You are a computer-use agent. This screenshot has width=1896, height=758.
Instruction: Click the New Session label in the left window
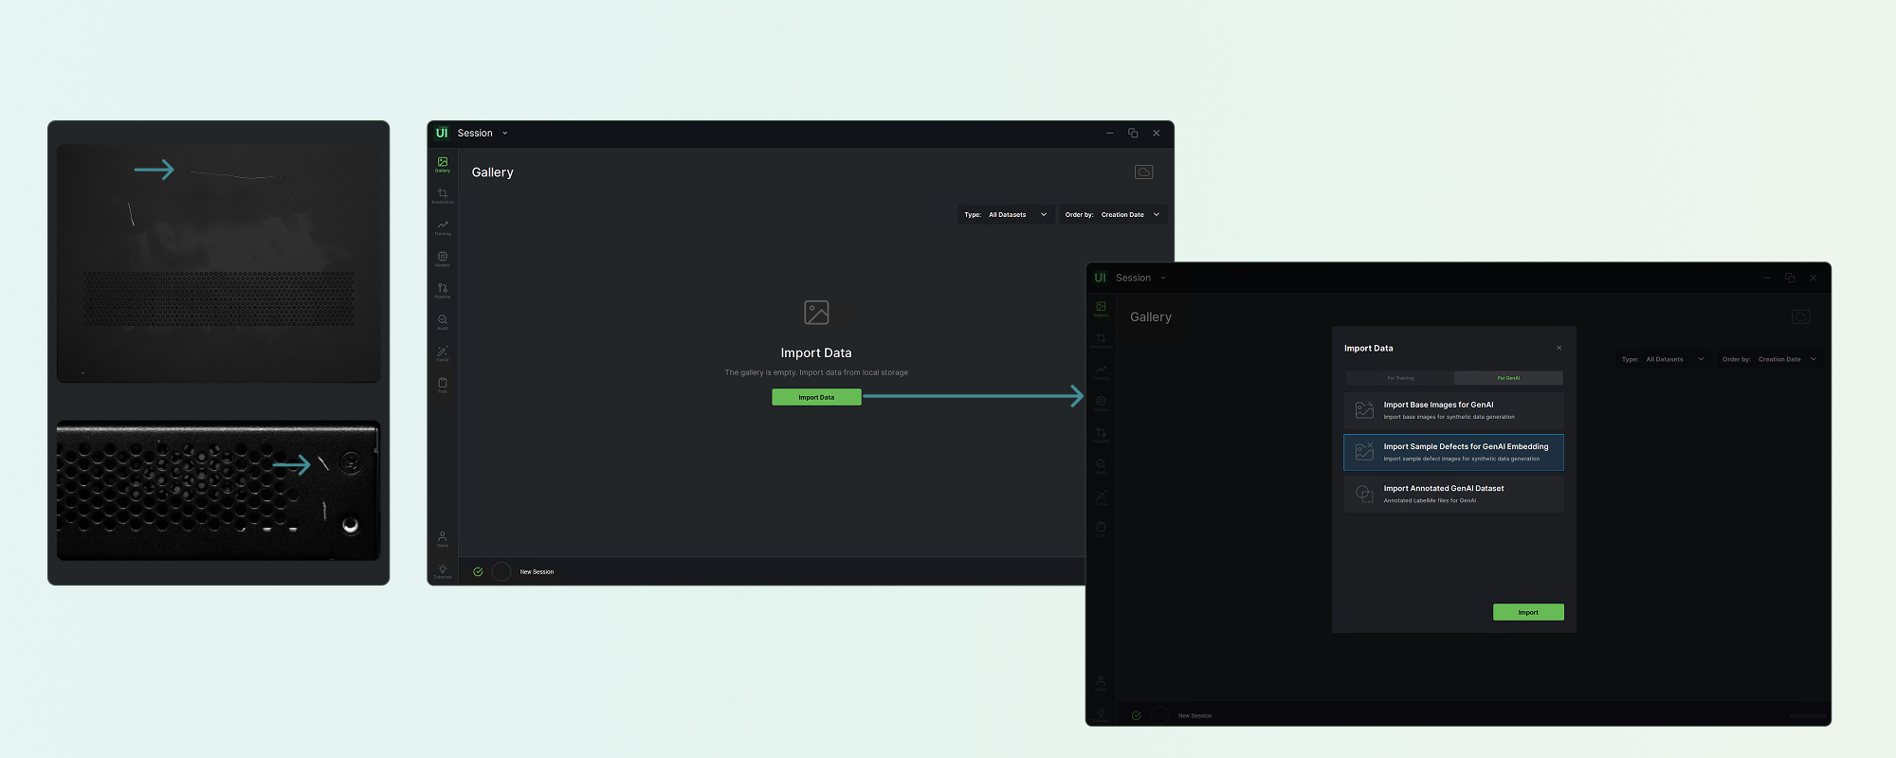537,572
